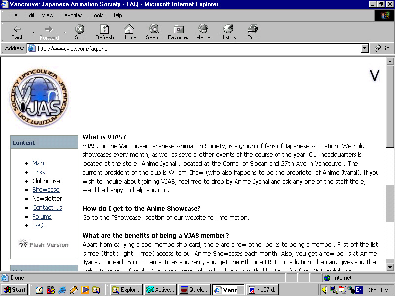
Task: Open the Start menu
Action: coord(14,290)
